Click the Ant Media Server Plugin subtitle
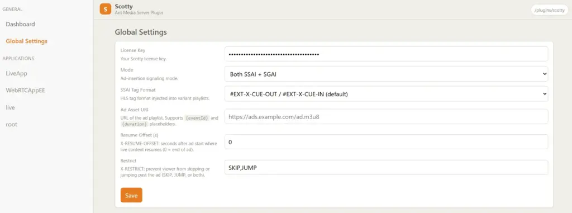 point(139,13)
